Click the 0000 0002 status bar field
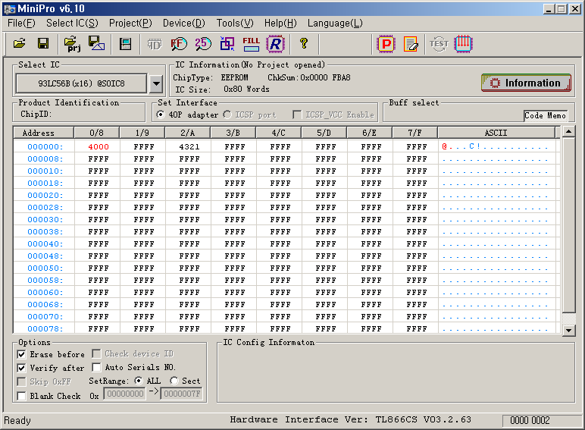The width and height of the screenshot is (585, 430). point(530,421)
